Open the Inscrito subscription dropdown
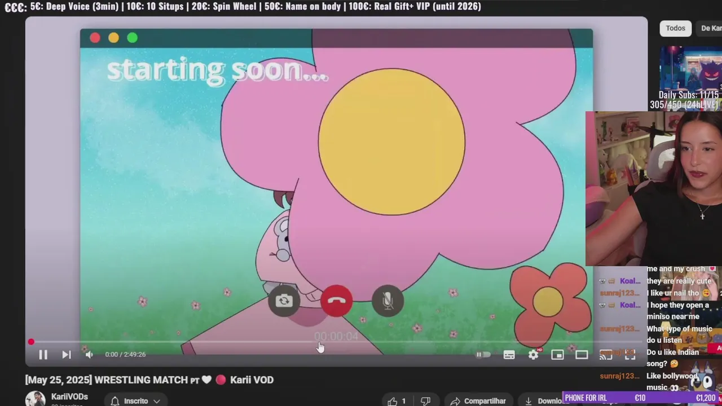The width and height of the screenshot is (722, 406). pos(135,401)
